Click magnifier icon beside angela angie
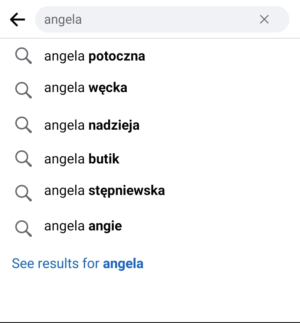Viewport: 300px width, 323px height. (x=23, y=228)
